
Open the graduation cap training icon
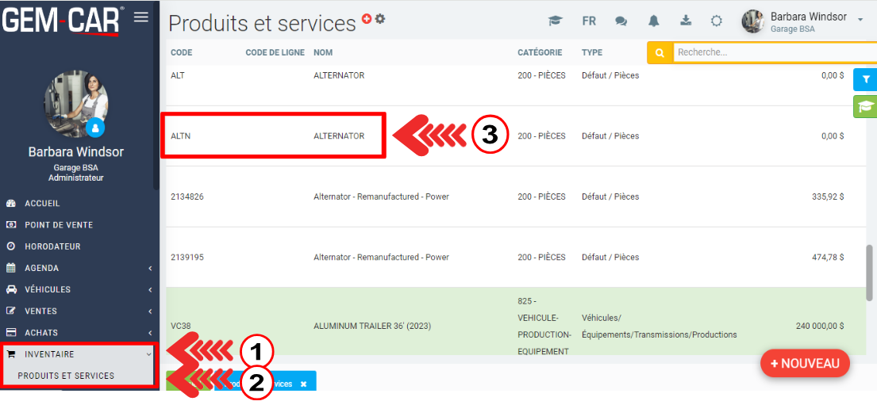pos(556,21)
